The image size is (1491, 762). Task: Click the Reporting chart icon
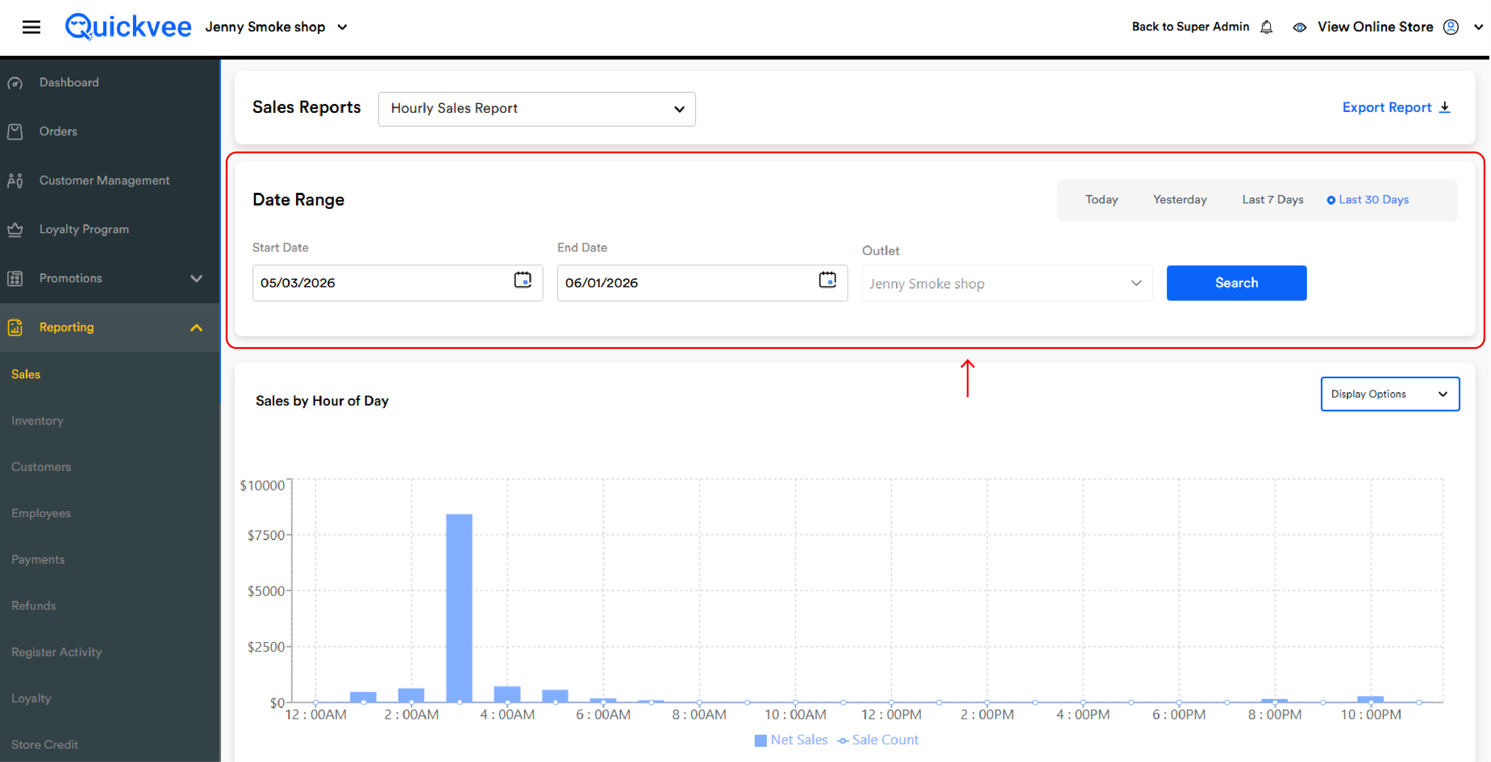click(15, 327)
